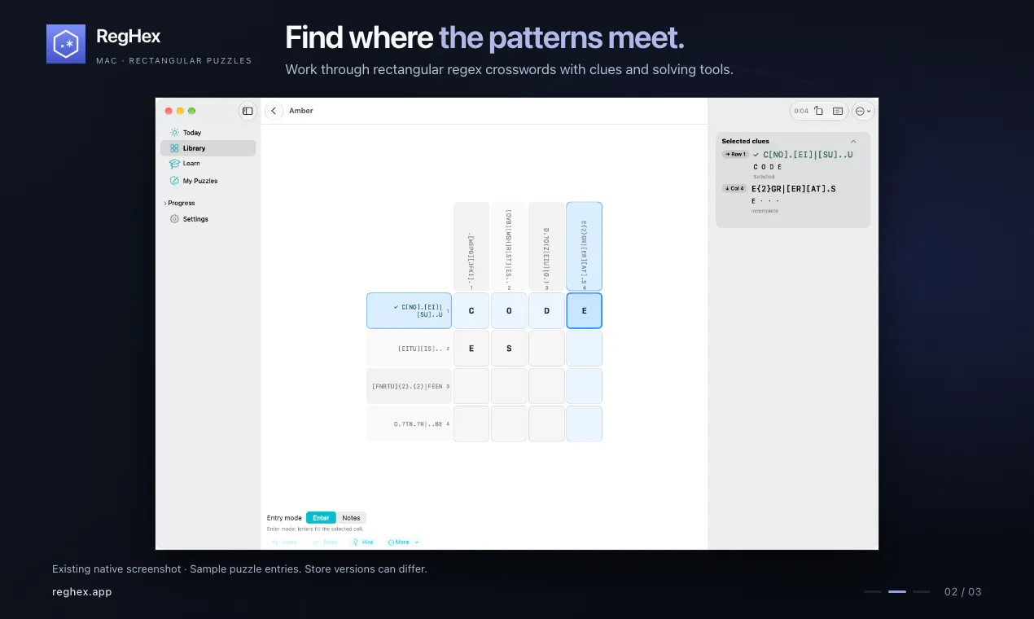Screen dimensions: 1034x619
Task: Click the Redo button
Action: pos(326,542)
